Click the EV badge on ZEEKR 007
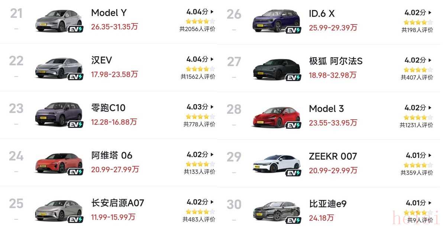Screen dimensions: 446x229 (293, 173)
